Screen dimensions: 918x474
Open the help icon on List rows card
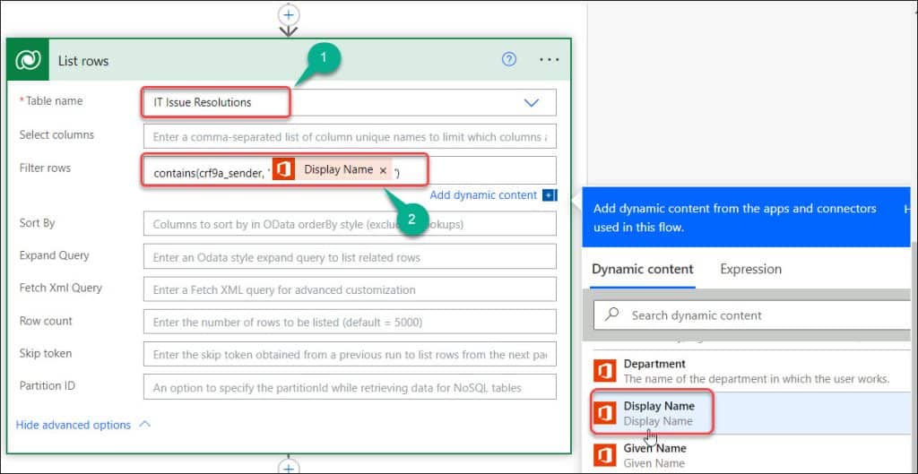coord(509,59)
